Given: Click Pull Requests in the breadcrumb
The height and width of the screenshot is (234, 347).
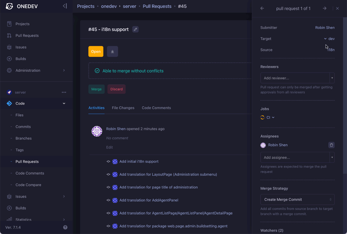Looking at the screenshot, I should [157, 6].
